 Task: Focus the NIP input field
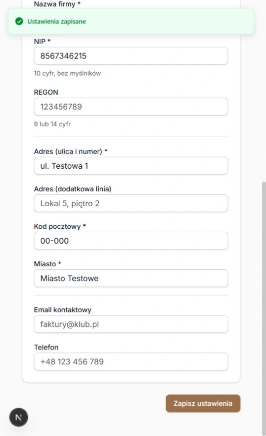(x=131, y=56)
